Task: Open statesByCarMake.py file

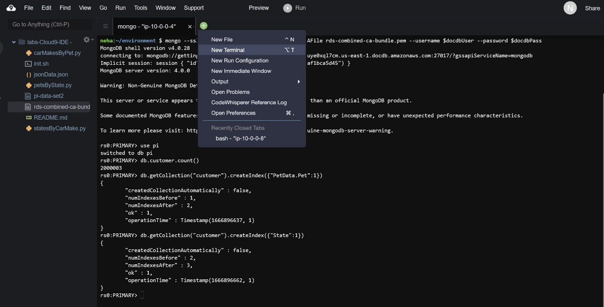Action: pyautogui.click(x=60, y=128)
